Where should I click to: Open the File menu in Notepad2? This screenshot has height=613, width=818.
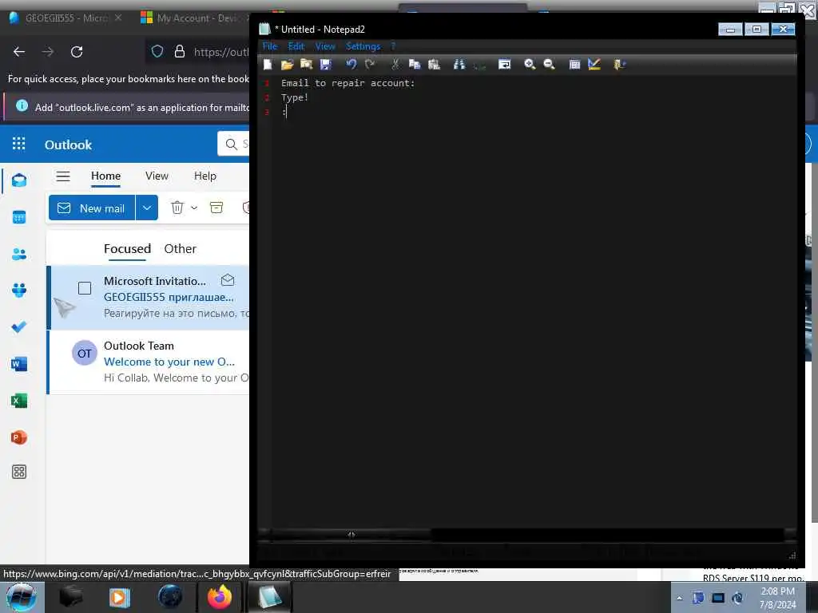point(270,45)
